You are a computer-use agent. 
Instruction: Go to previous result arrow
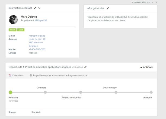pos(153,2)
